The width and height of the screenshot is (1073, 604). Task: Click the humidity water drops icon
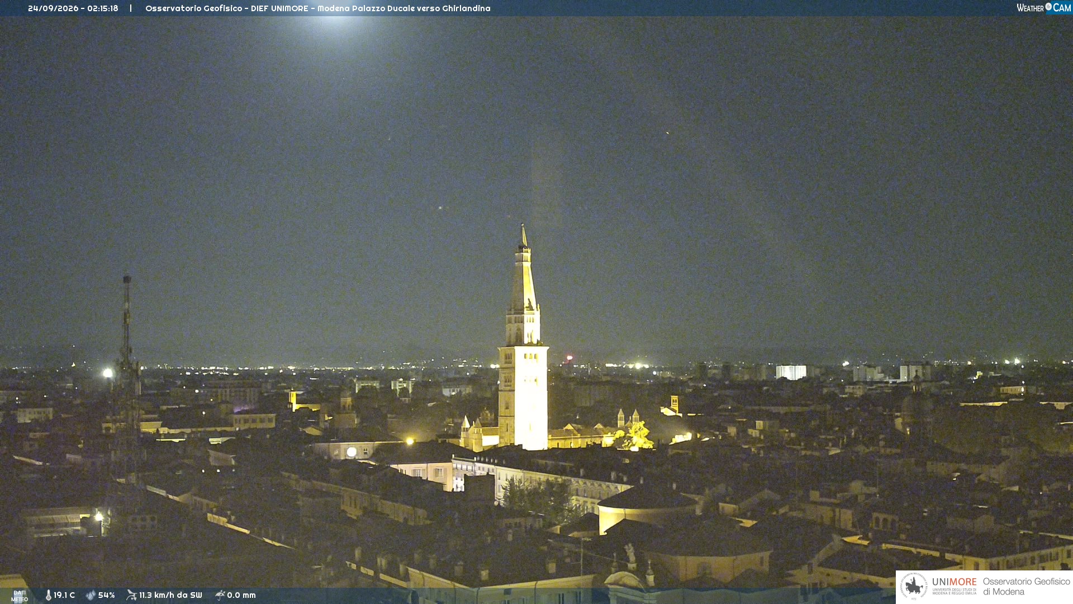point(91,595)
